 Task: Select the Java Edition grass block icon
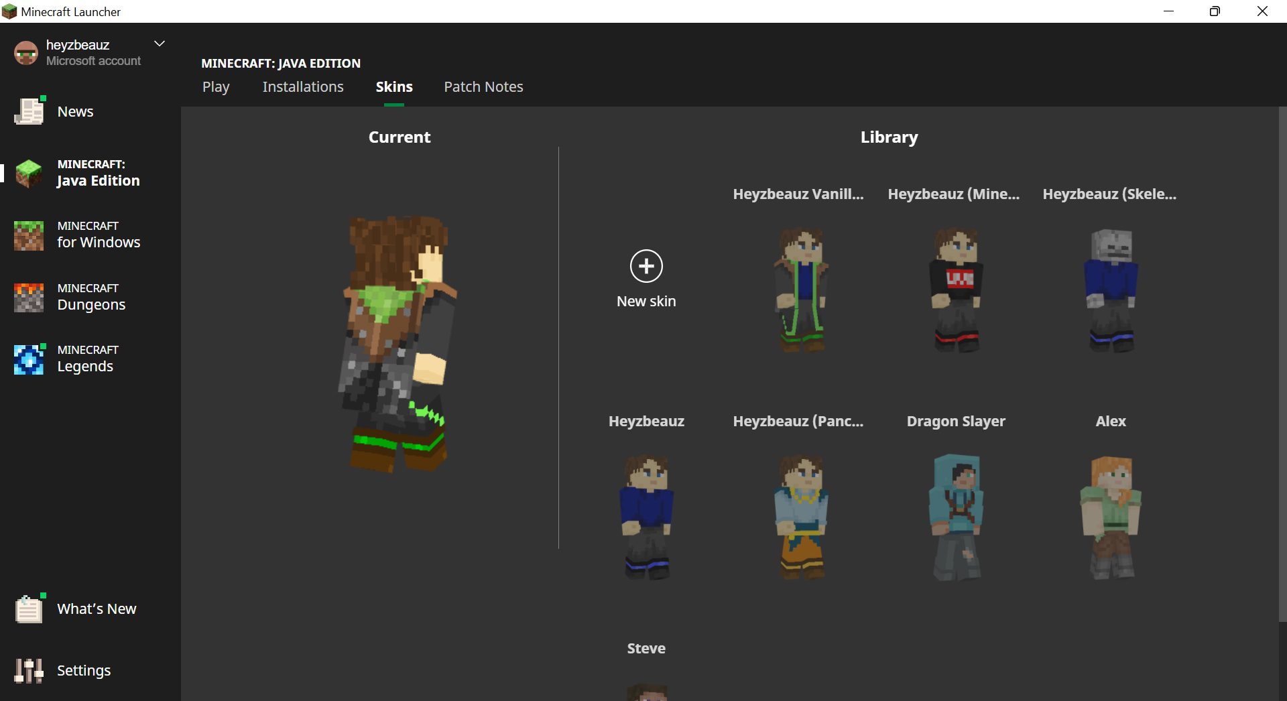29,173
